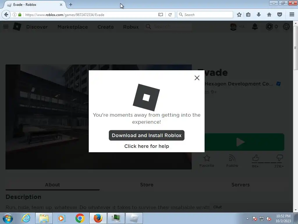Screen dimensions: 298x224
Task: Toggle reader view icon in address bar
Action: click(161, 15)
